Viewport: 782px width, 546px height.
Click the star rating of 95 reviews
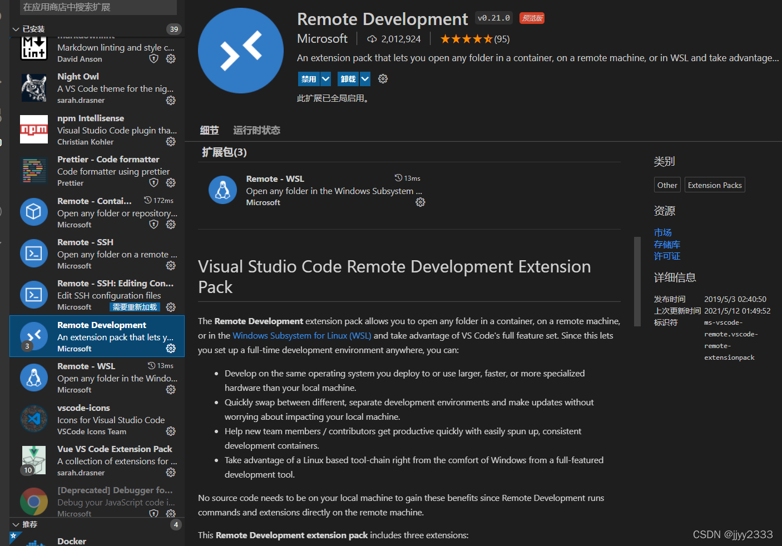(474, 39)
